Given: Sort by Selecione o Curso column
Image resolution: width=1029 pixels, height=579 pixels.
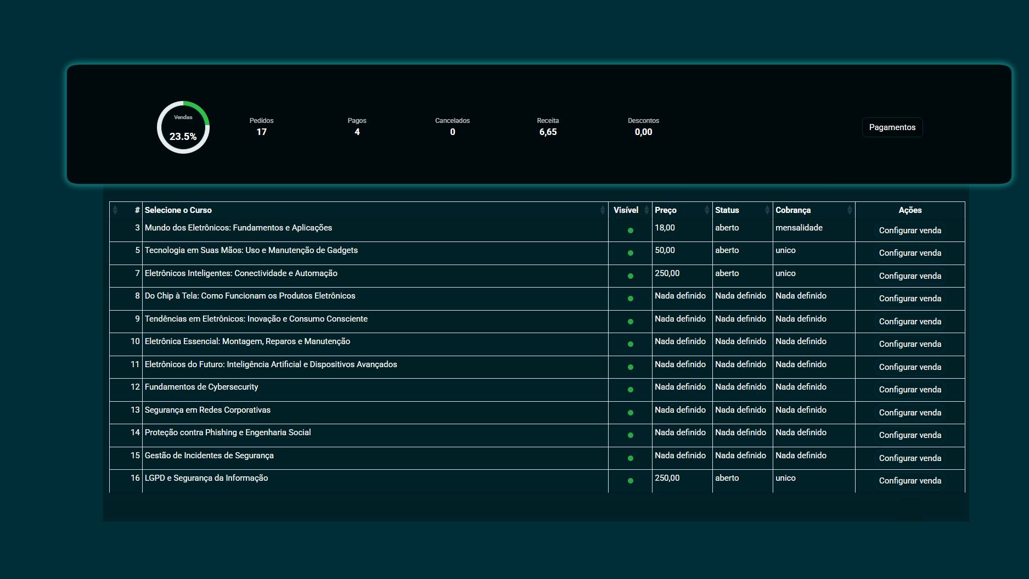Looking at the screenshot, I should [x=602, y=210].
